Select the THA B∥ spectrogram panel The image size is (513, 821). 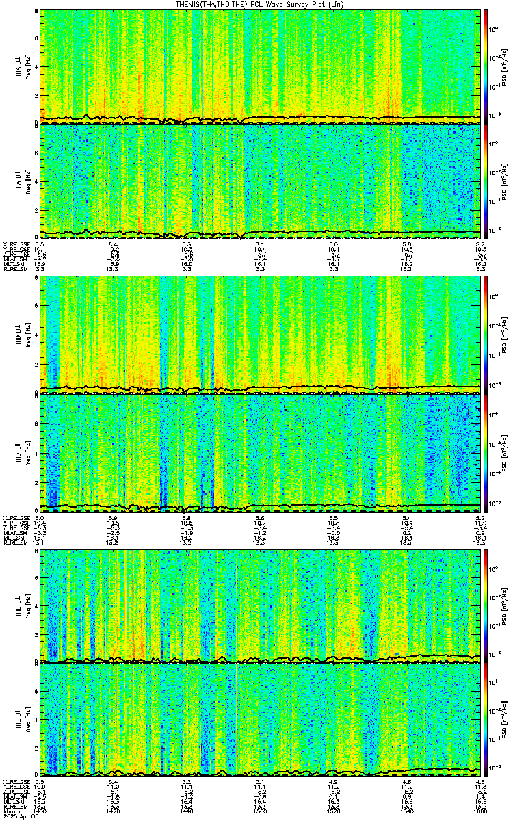coord(261,181)
